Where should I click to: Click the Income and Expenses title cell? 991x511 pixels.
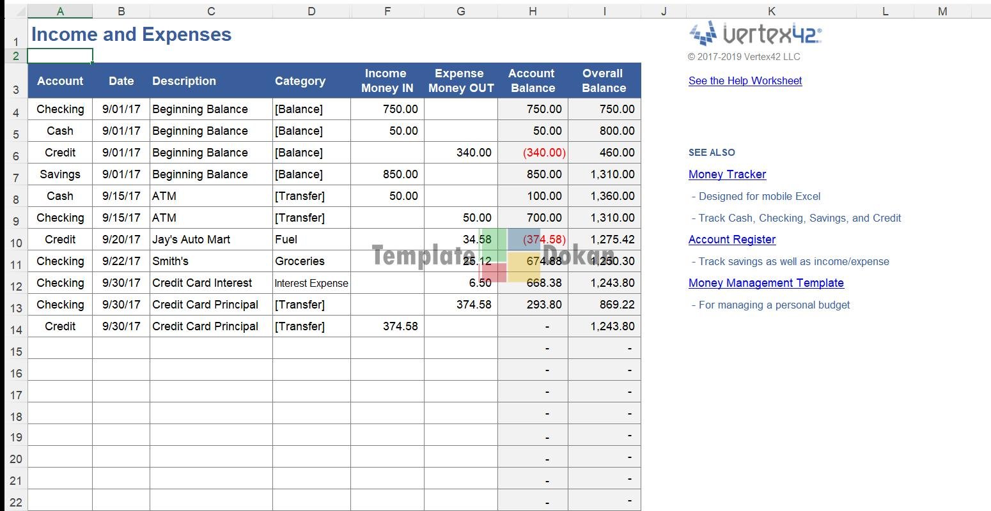tap(131, 34)
